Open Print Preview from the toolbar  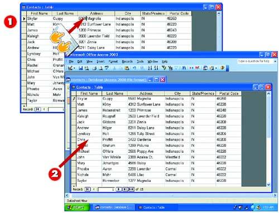100,68
